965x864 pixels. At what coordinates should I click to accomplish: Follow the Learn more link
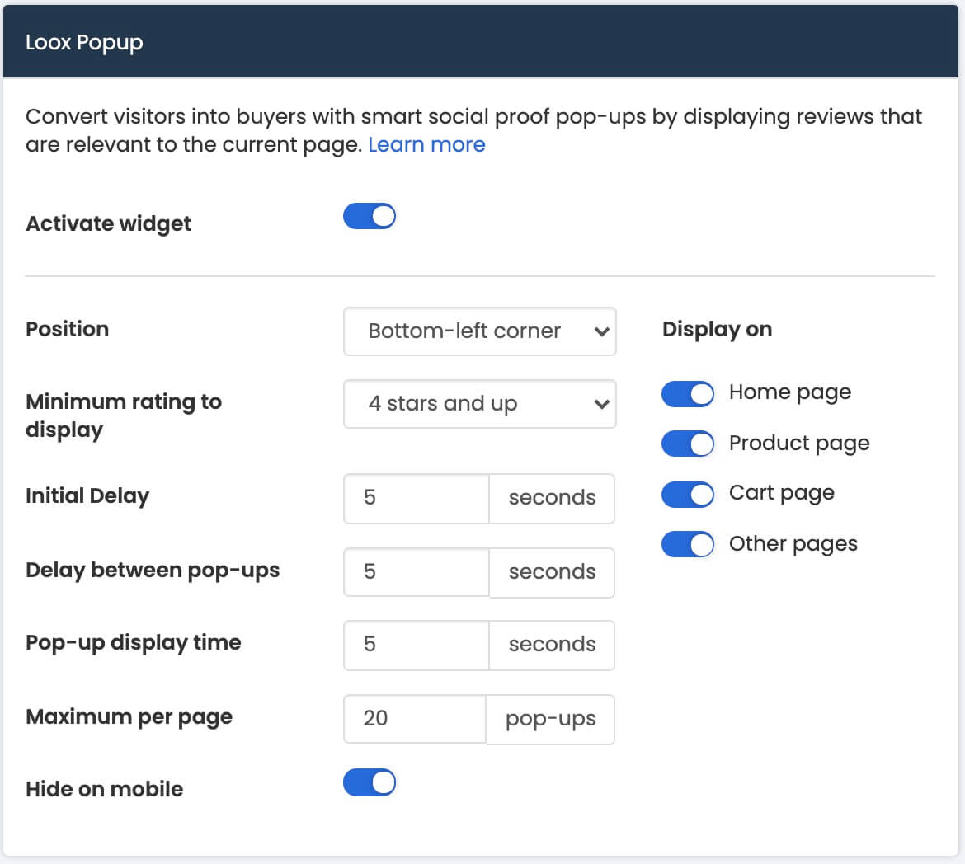[426, 144]
